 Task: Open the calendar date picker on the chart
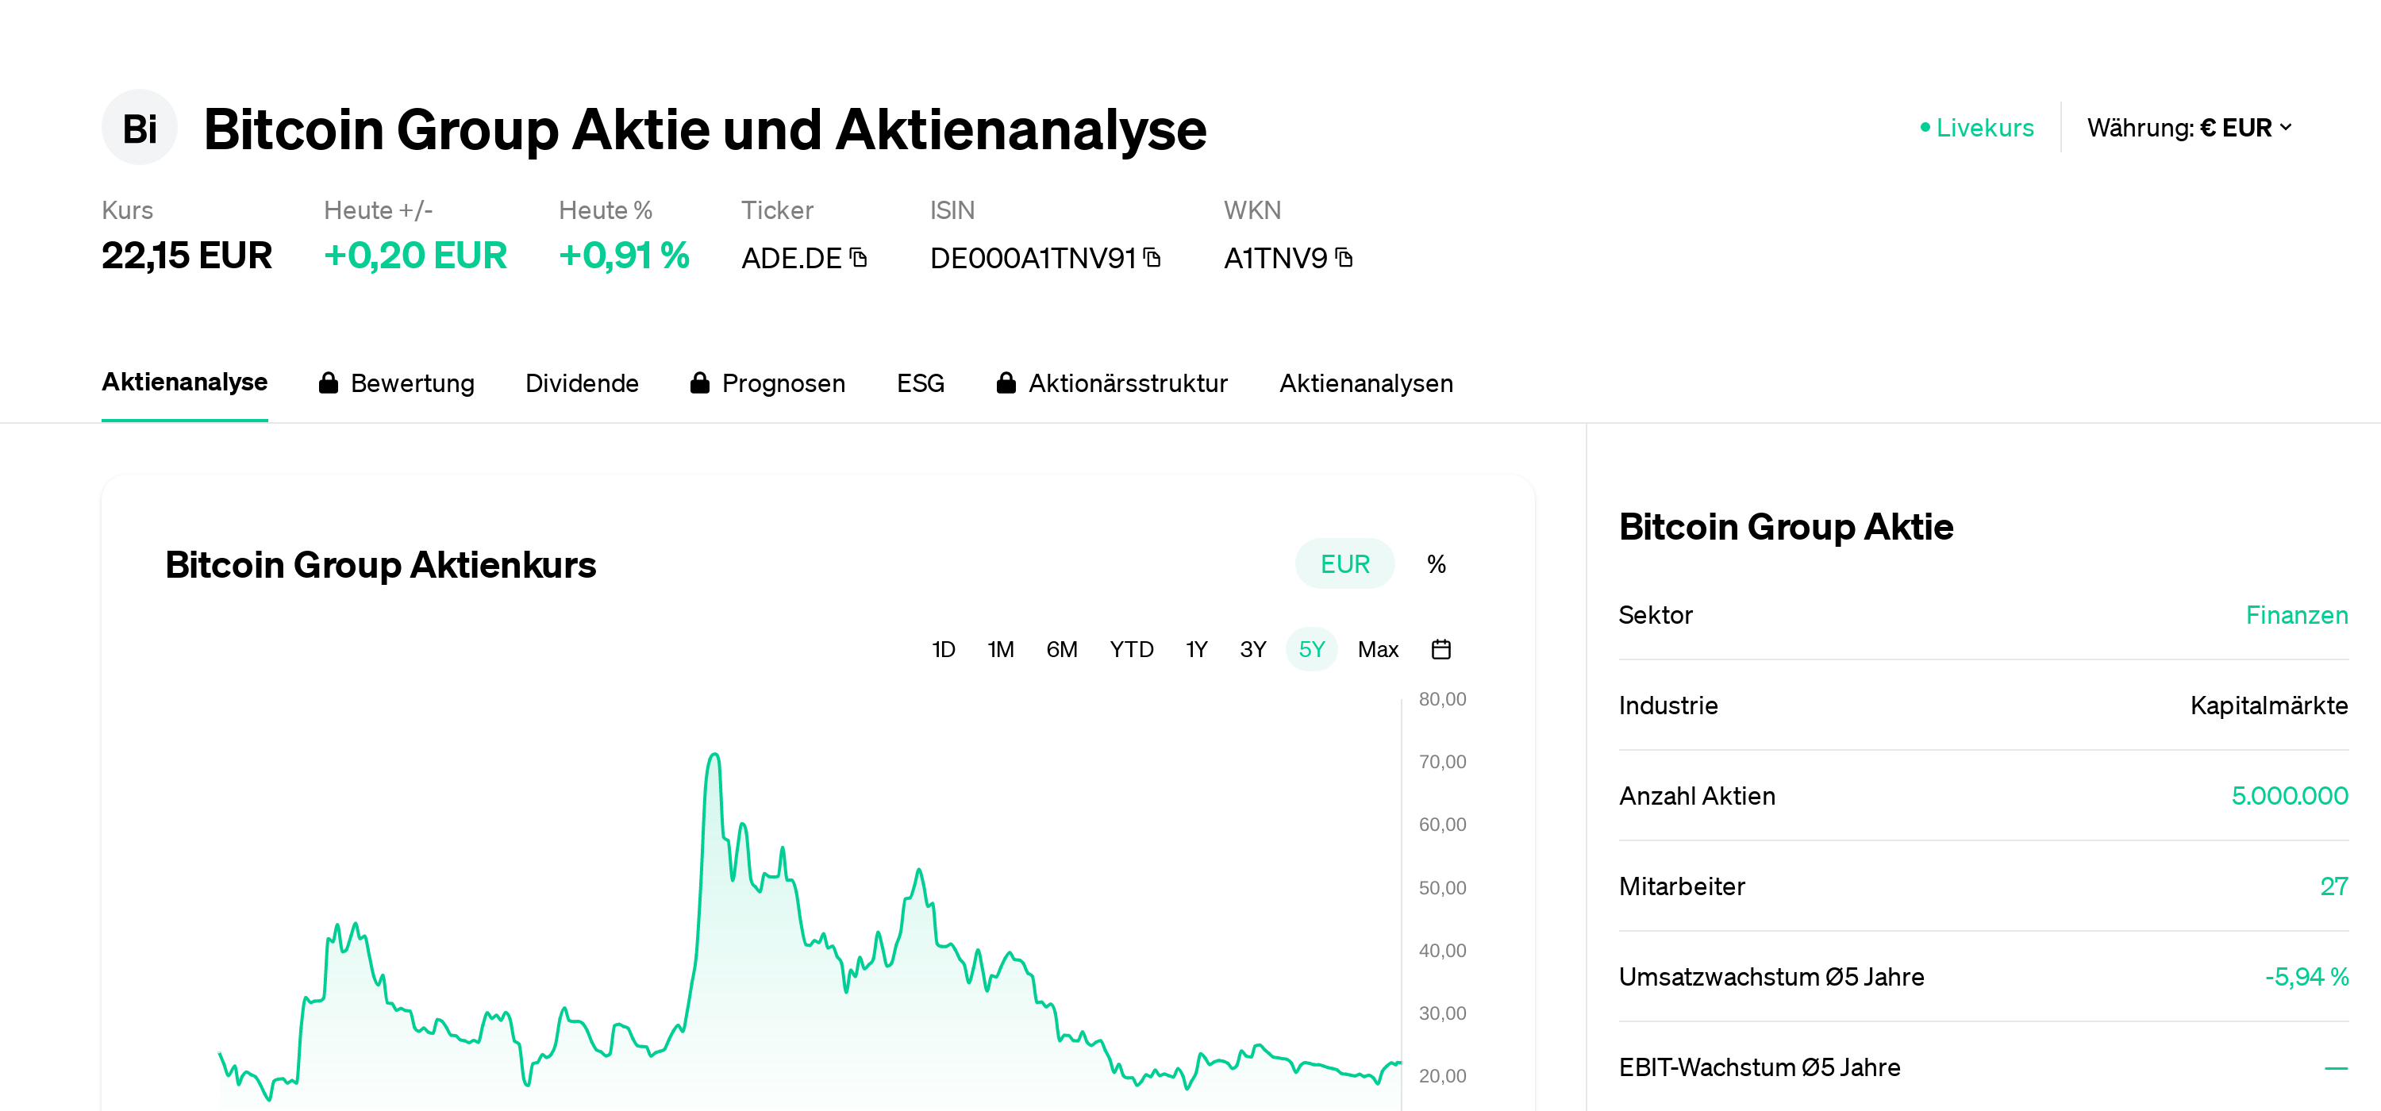tap(1442, 649)
